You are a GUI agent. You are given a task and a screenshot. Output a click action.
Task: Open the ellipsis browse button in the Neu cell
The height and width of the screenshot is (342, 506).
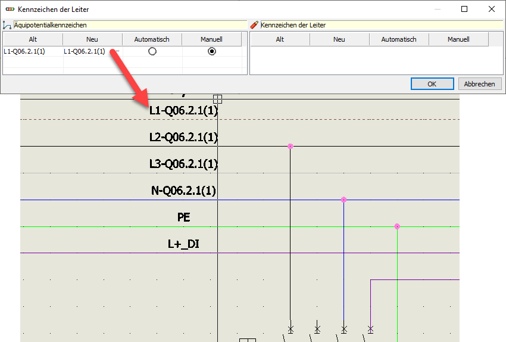pyautogui.click(x=118, y=51)
